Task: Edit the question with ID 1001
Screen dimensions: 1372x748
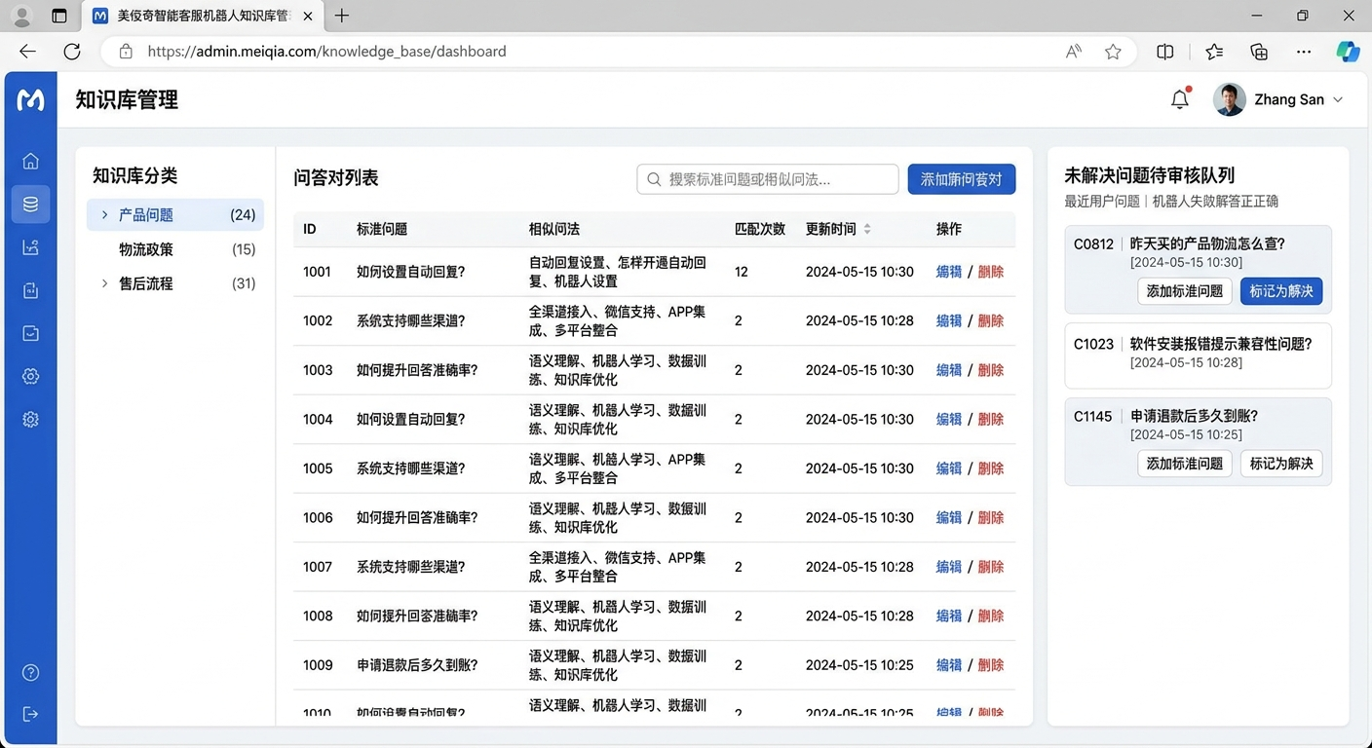Action: (x=948, y=272)
